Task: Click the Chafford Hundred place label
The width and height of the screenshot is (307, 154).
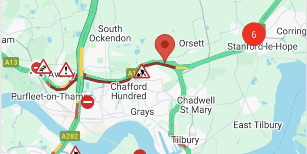Action: [129, 91]
